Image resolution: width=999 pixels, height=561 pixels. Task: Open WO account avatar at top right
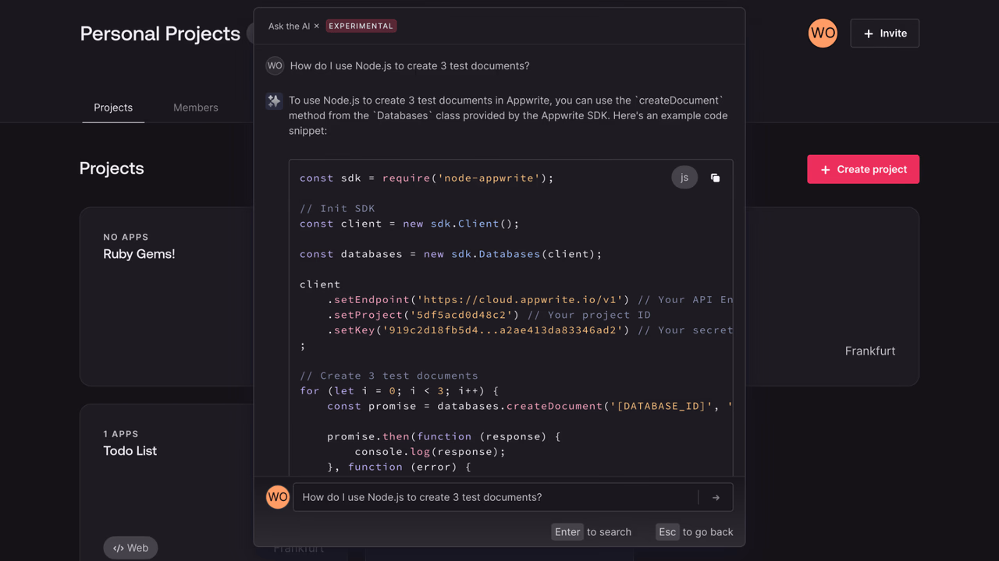point(823,34)
